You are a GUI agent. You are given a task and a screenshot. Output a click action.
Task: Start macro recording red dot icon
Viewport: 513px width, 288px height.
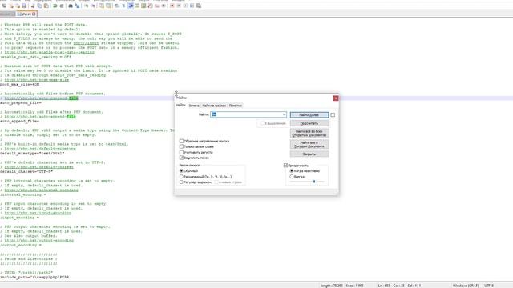[172, 6]
